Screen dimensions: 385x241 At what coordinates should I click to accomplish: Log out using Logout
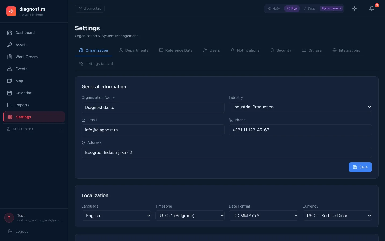point(18,231)
